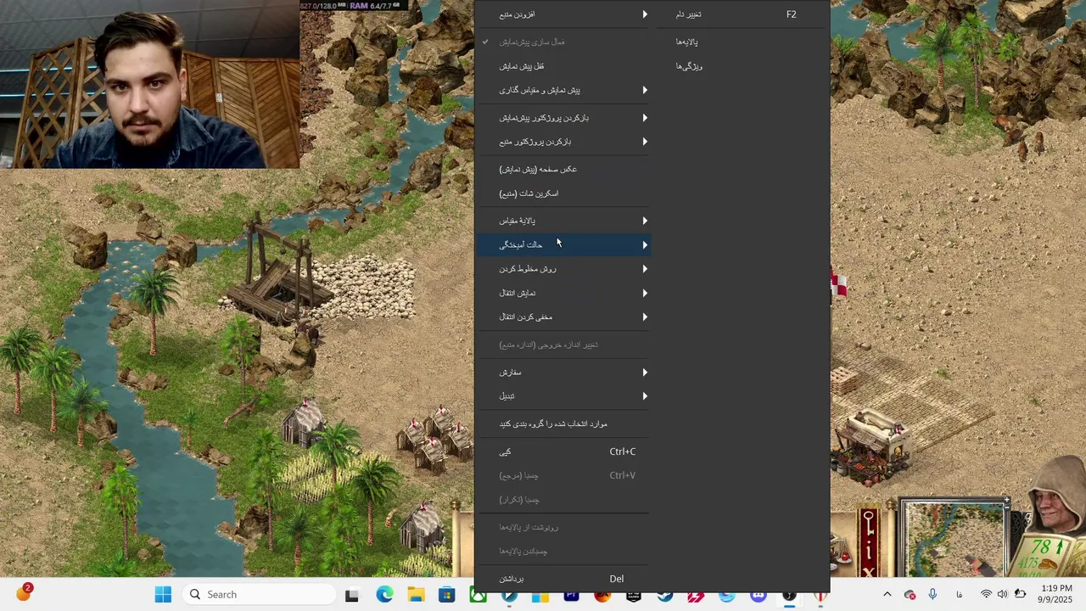Open Task View from taskbar

[x=351, y=595]
